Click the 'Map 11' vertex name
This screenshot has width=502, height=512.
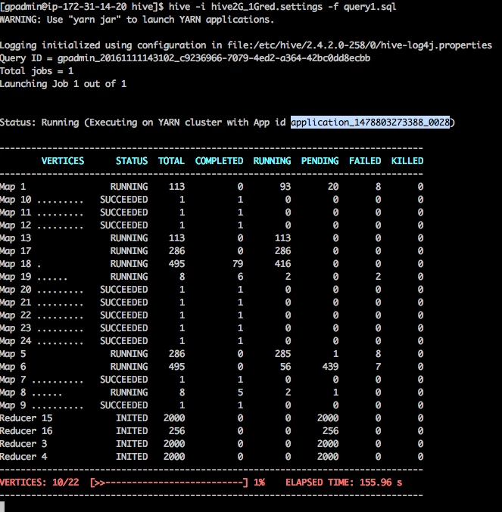(x=16, y=213)
